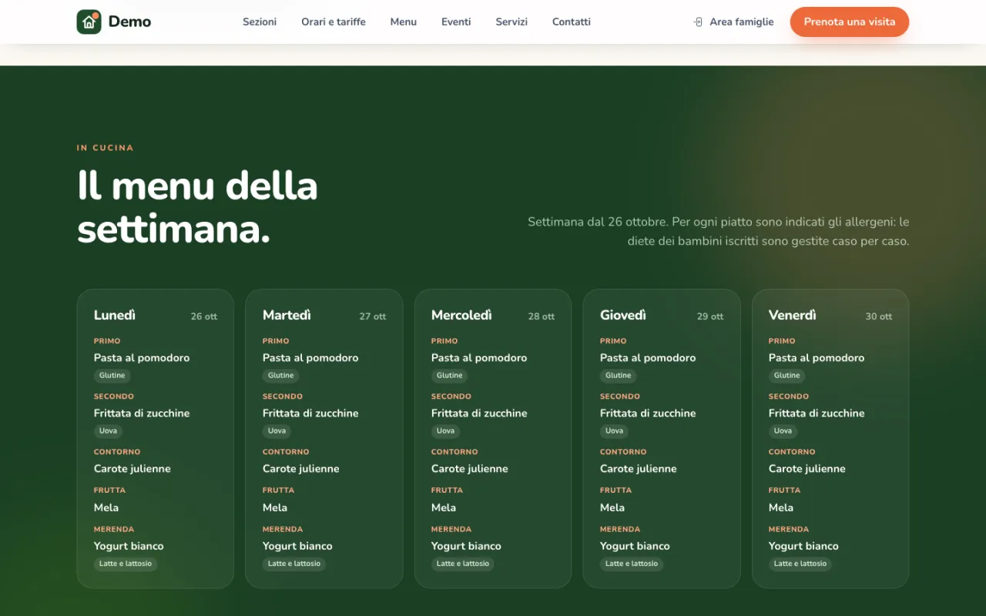This screenshot has height=616, width=986.
Task: Click Yogurt bianco in Lunedì card
Action: [x=129, y=546]
